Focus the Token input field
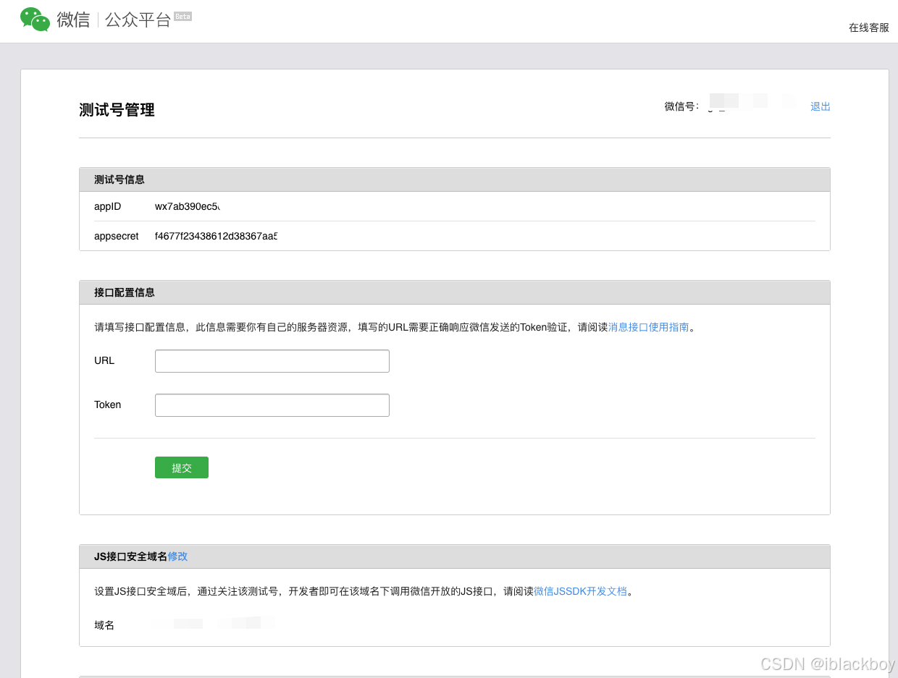 pyautogui.click(x=272, y=405)
